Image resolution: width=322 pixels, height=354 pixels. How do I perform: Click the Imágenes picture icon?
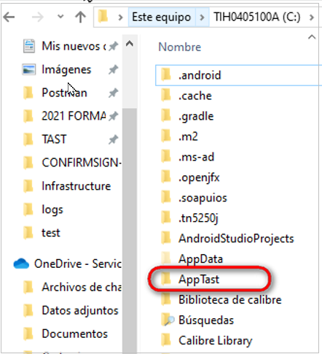point(29,69)
